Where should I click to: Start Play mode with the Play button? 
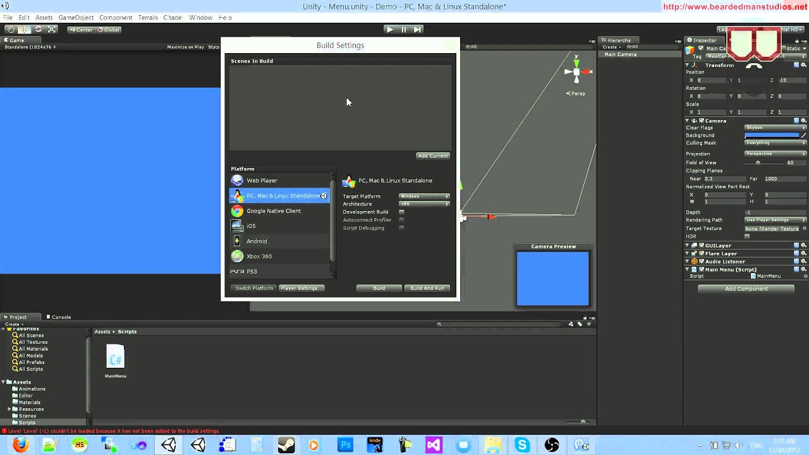[389, 30]
